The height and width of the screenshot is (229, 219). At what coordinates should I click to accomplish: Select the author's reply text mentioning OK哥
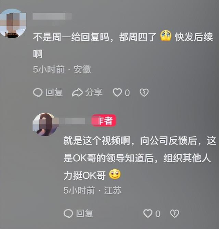coord(140,158)
